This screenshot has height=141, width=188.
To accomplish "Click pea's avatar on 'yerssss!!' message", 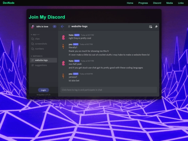I will [x=63, y=76].
